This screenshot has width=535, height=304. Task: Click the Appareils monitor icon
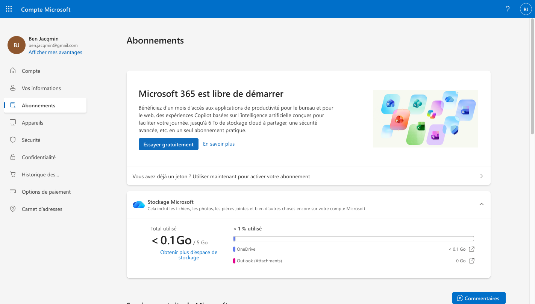(x=13, y=122)
